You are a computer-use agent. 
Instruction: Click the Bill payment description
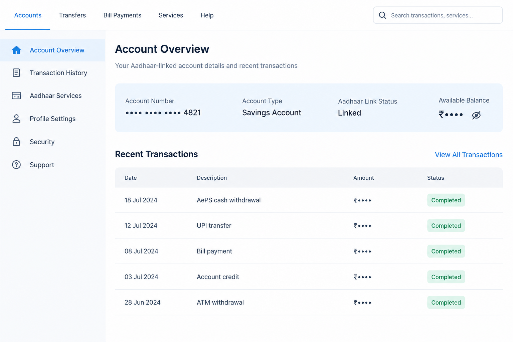pos(214,251)
